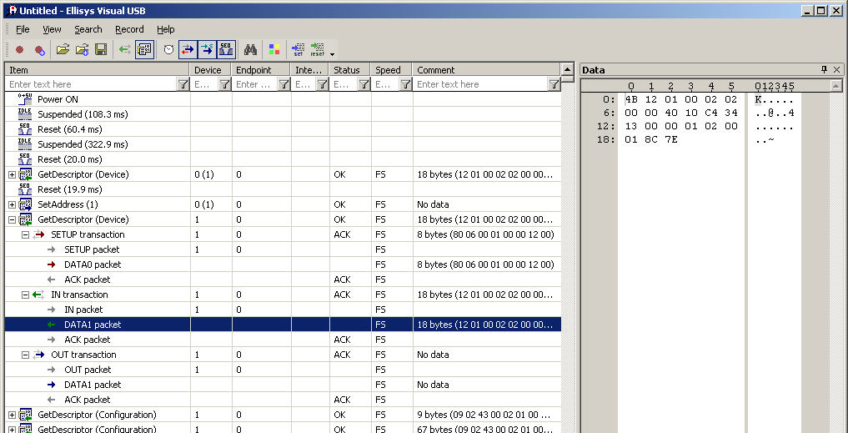Expand the first GetDescriptor (Device) row
The height and width of the screenshot is (433, 848).
pos(12,175)
